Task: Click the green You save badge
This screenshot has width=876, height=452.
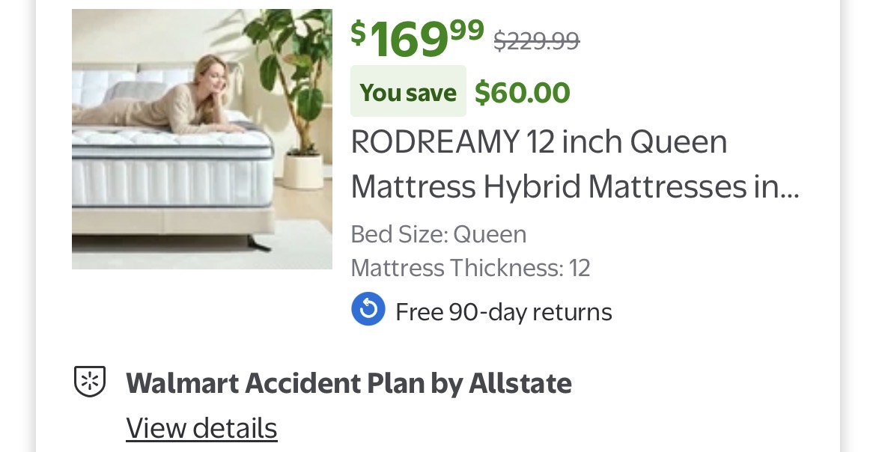Action: 408,92
